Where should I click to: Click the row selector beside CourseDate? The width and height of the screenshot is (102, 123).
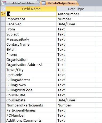pos(3,100)
